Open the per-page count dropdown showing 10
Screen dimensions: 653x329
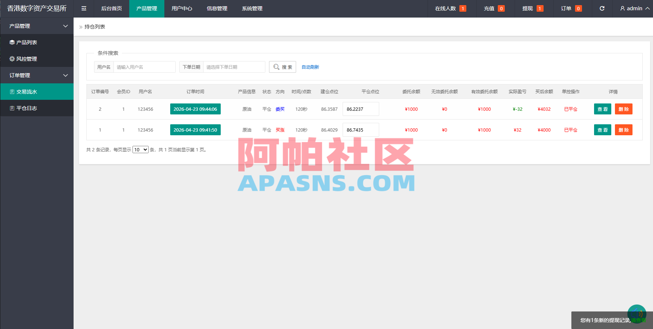click(141, 150)
